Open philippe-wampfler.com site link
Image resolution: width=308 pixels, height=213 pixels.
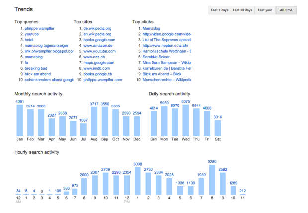click(x=103, y=80)
